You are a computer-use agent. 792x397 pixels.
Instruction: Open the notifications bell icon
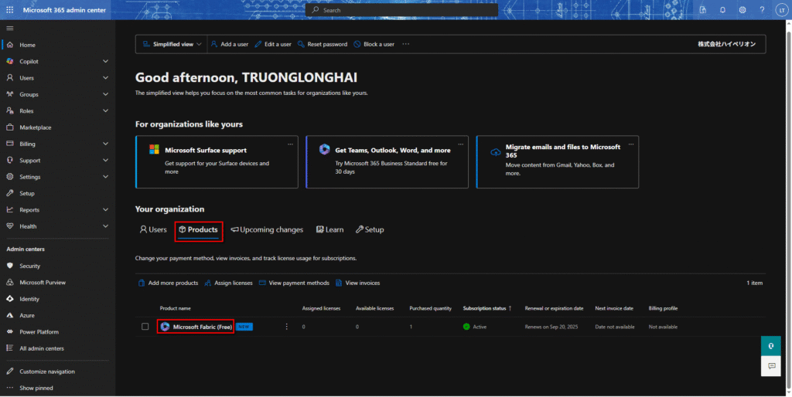click(x=722, y=10)
